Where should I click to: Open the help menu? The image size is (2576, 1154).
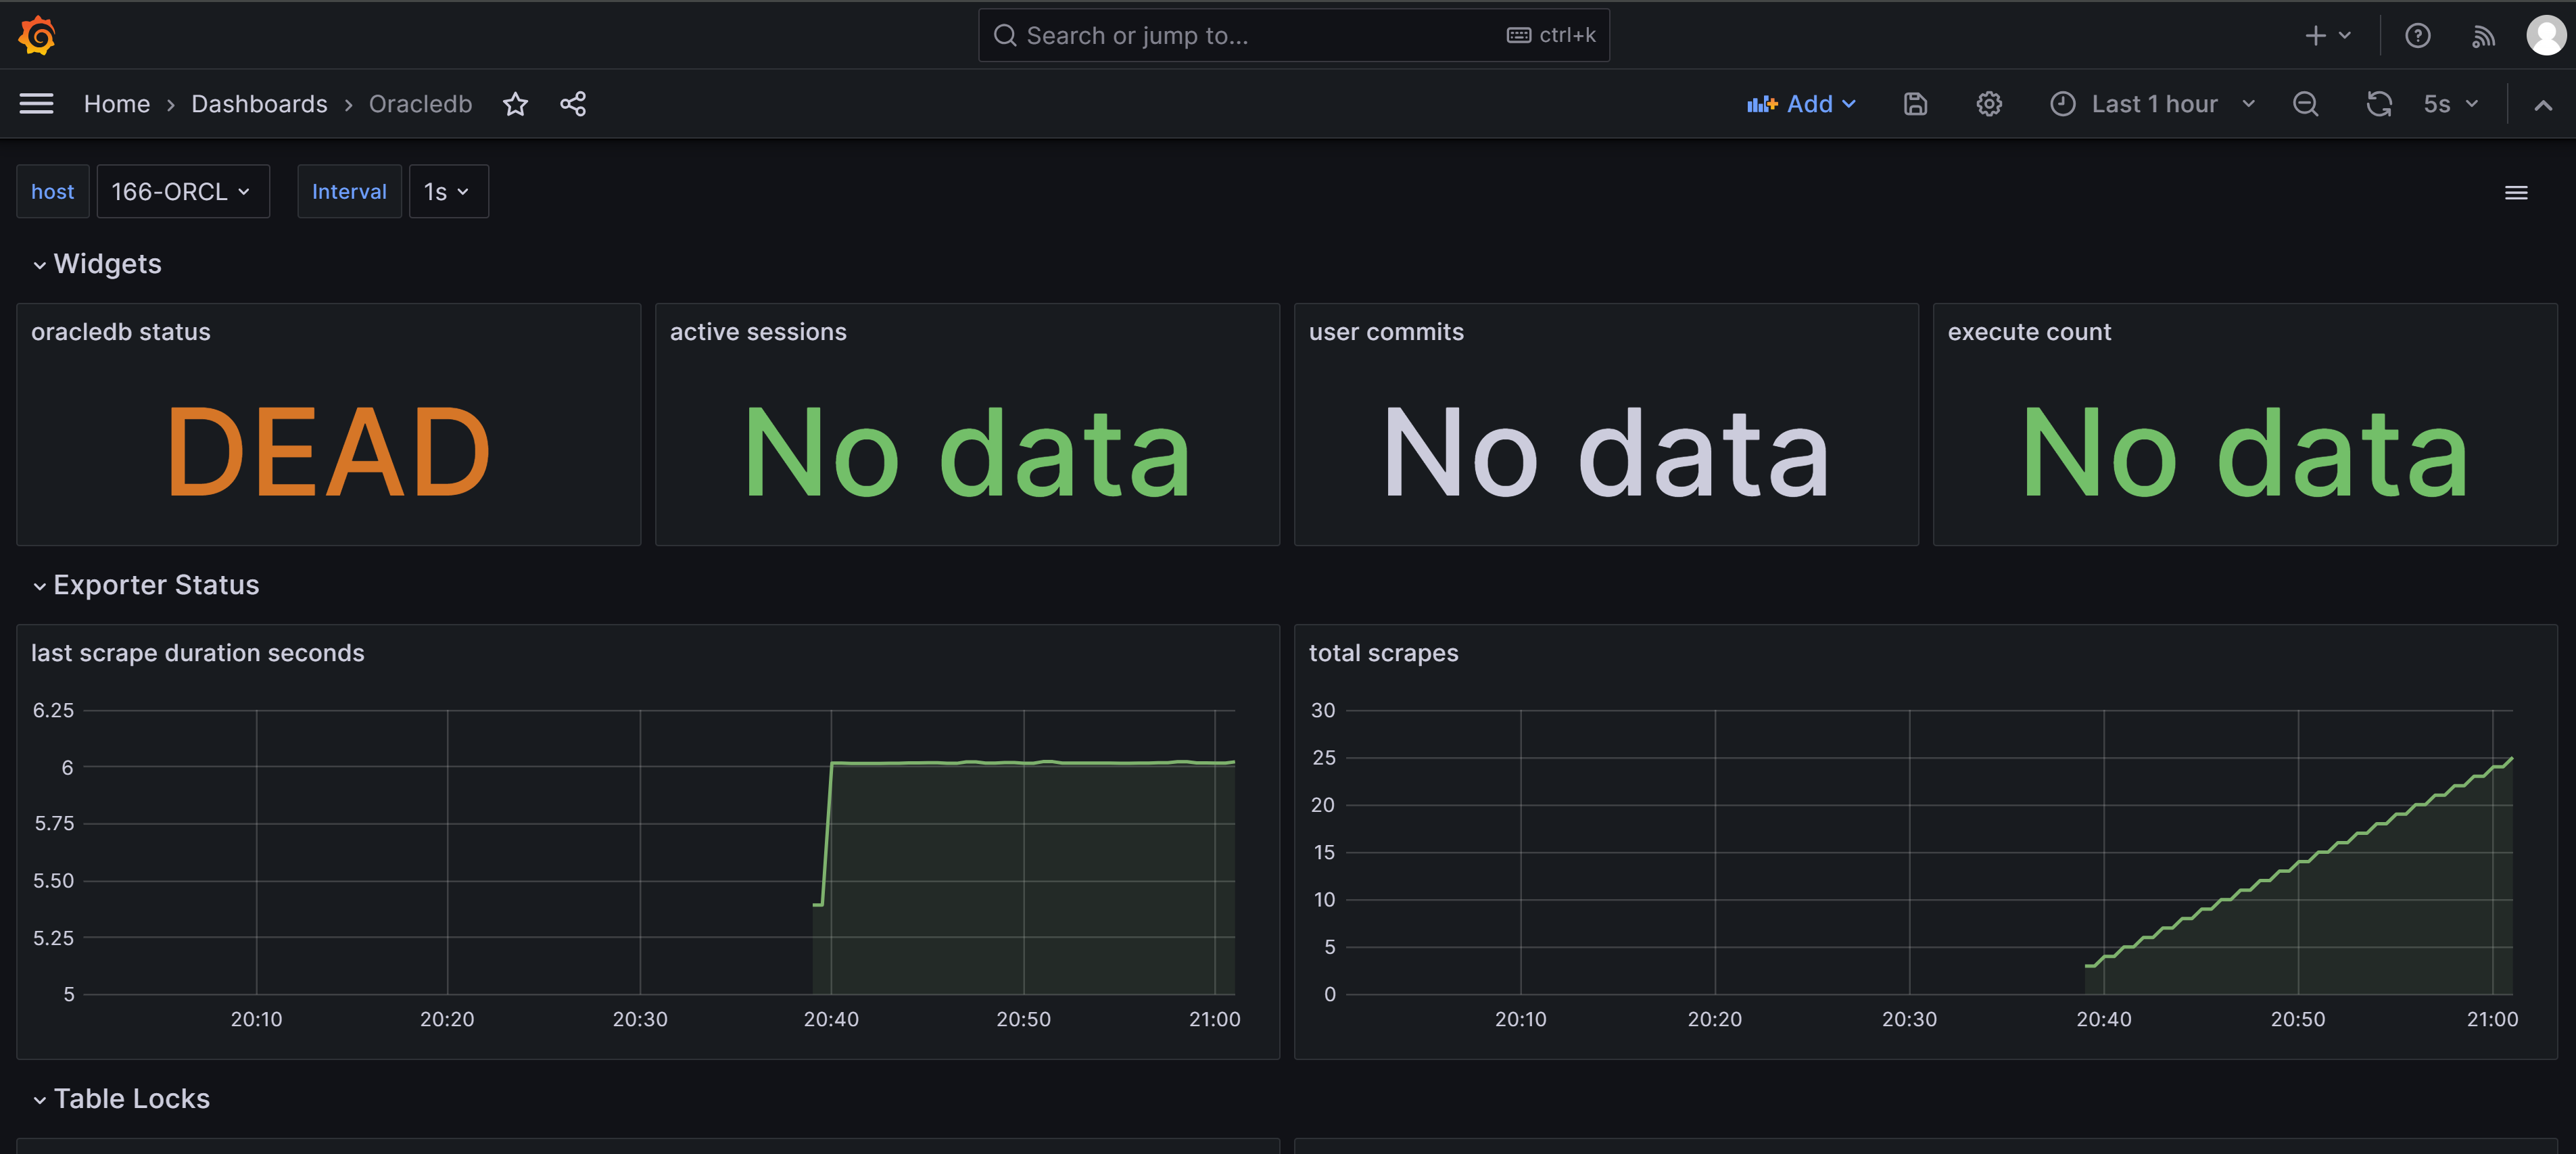(2418, 35)
